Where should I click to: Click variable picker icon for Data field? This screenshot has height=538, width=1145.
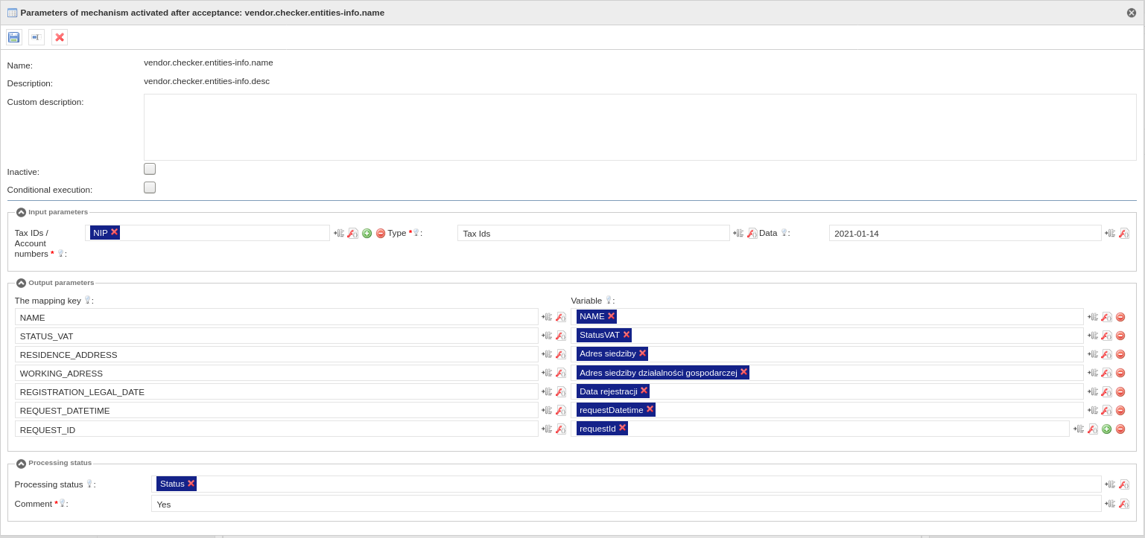(x=1110, y=233)
